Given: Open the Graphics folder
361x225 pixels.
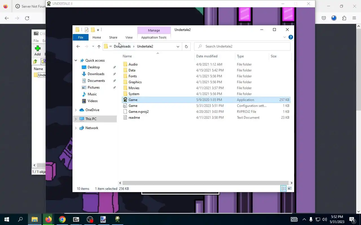Looking at the screenshot, I should 135,82.
